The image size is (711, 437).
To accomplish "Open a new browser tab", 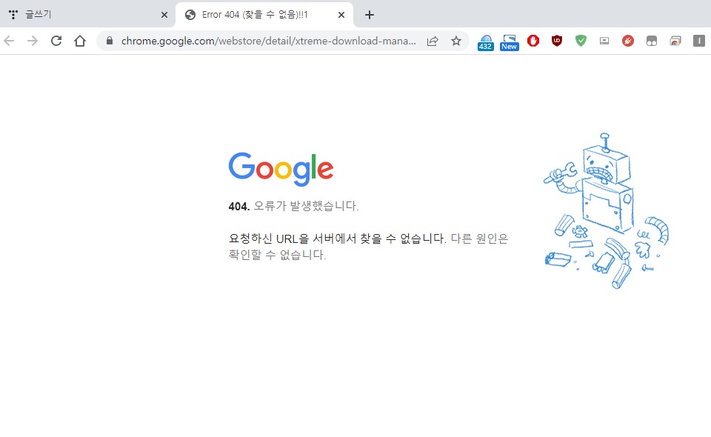I will click(370, 15).
